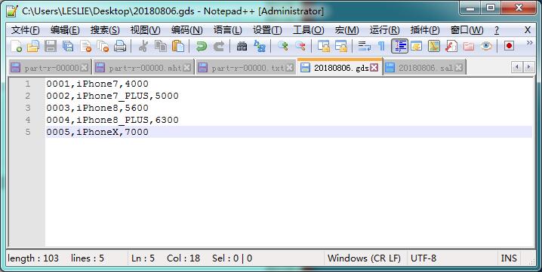Open Replace dialog from the toolbar icon

[259, 46]
